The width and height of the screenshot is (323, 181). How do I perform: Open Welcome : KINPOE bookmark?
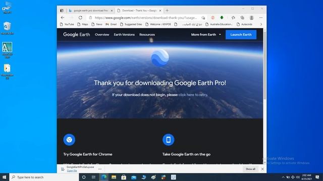click(x=158, y=24)
